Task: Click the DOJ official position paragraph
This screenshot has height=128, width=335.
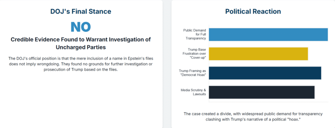Action: (x=81, y=64)
